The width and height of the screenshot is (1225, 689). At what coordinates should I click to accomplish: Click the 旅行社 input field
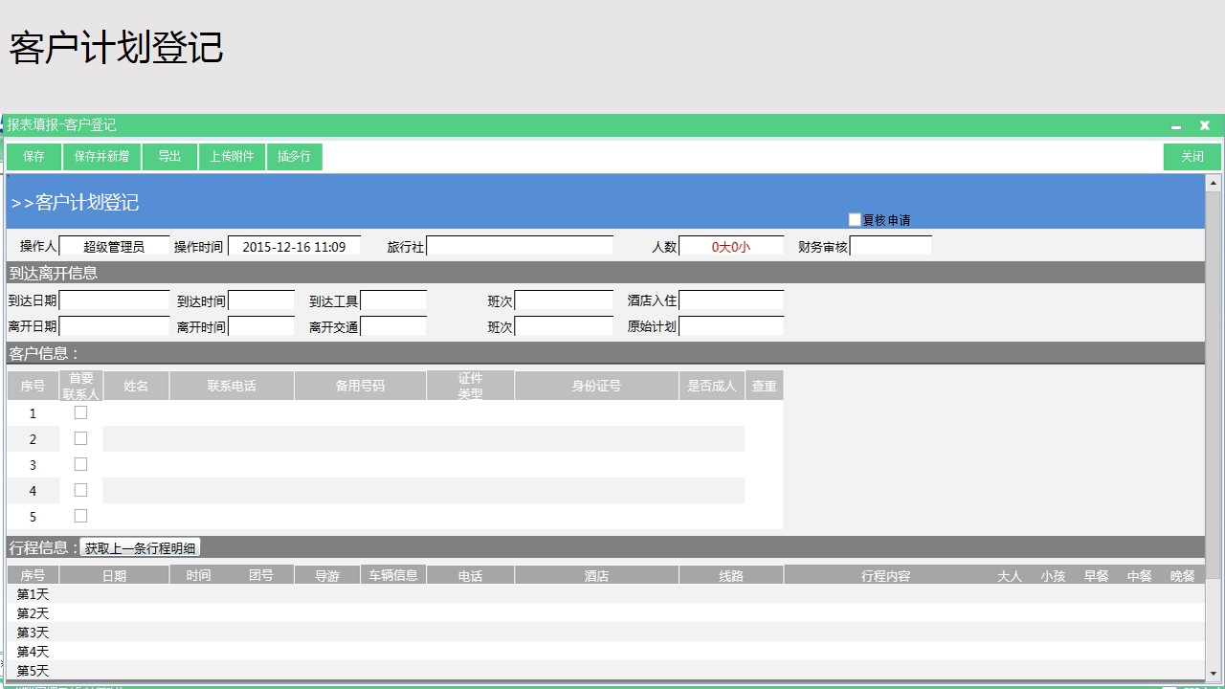520,246
